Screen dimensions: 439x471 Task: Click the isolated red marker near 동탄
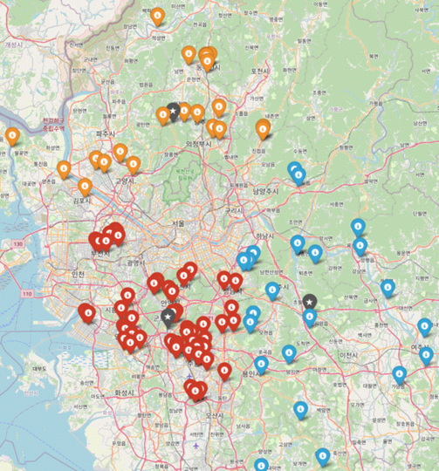click(224, 372)
